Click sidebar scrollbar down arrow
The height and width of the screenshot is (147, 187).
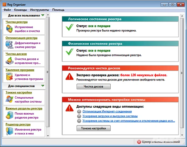48,136
